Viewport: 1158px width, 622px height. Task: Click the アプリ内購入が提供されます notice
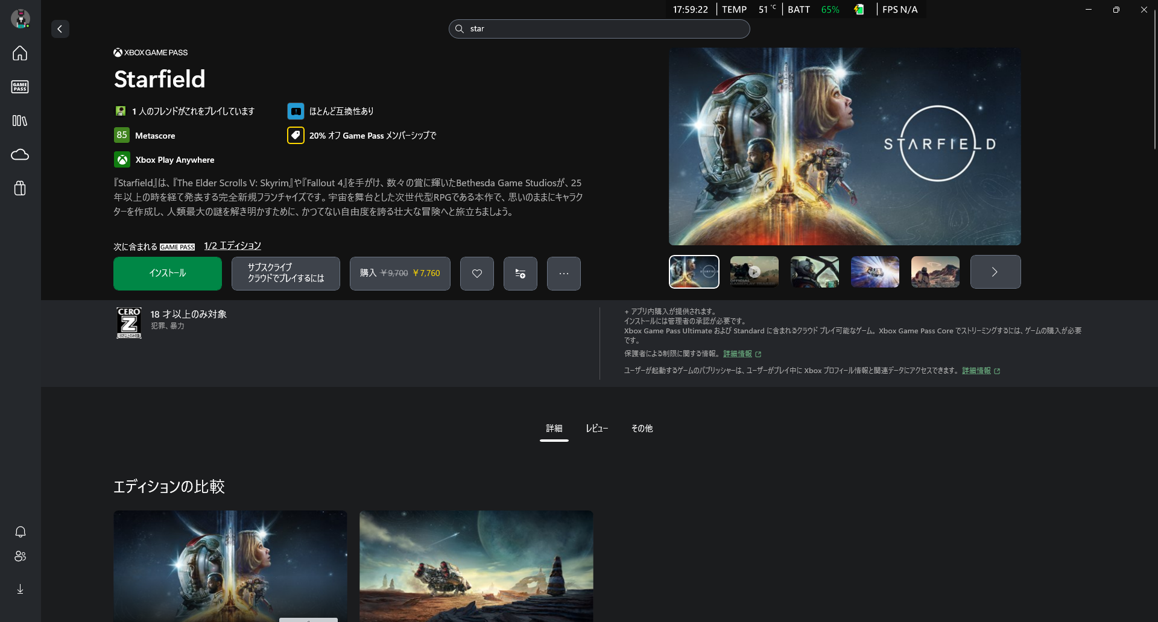(x=670, y=312)
